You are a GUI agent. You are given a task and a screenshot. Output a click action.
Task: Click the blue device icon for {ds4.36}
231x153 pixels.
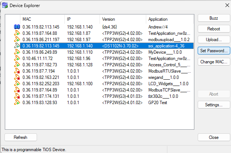(x=17, y=27)
